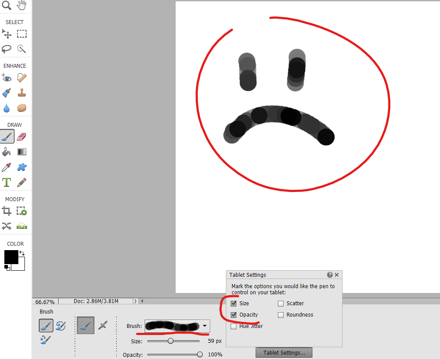Viewport: 440px width, 359px height.
Task: Select the Crop tool
Action: [6, 210]
